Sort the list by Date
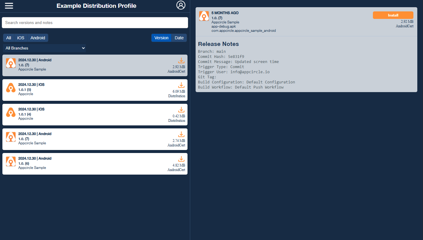Viewport: 423px width, 240px height. click(x=179, y=38)
